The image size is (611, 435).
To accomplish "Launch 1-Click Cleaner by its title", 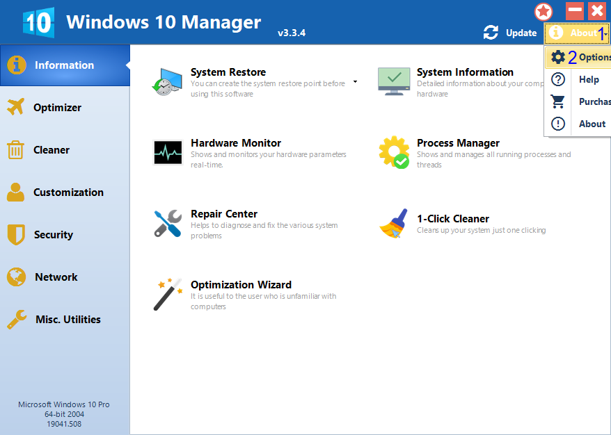I will pos(453,219).
